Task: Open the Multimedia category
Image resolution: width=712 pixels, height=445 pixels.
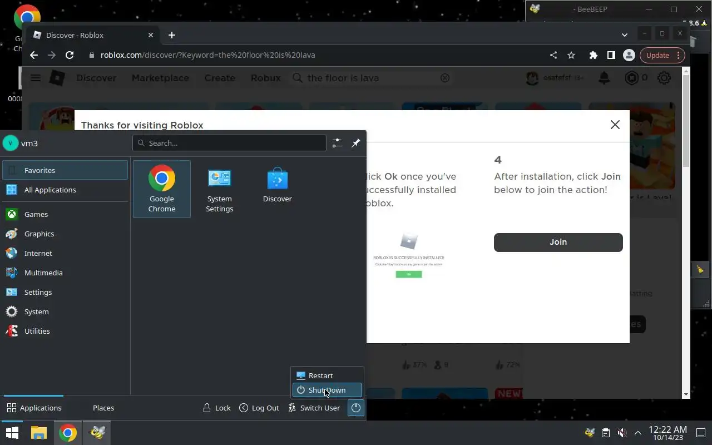Action: (65, 273)
